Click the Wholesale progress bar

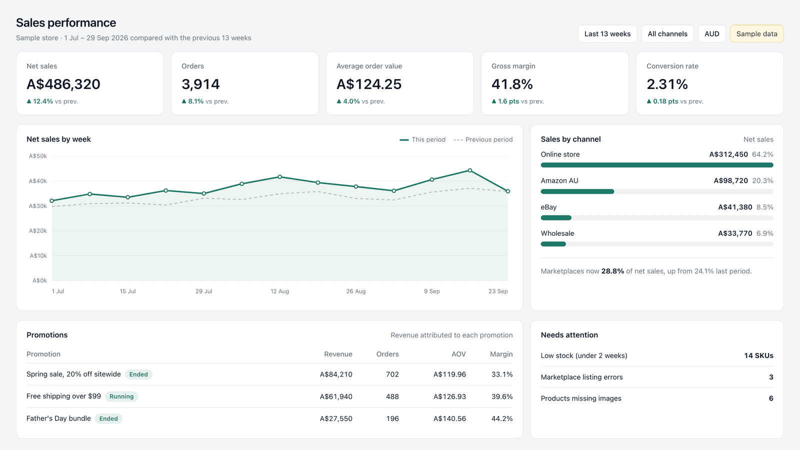(x=657, y=244)
